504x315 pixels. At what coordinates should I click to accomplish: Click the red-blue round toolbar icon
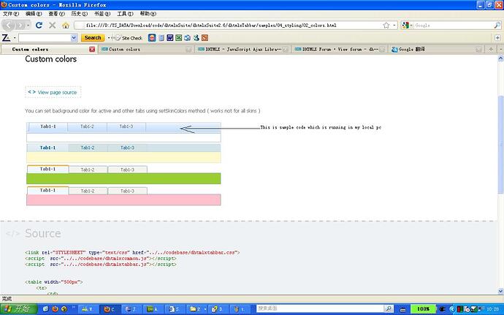[x=152, y=38]
